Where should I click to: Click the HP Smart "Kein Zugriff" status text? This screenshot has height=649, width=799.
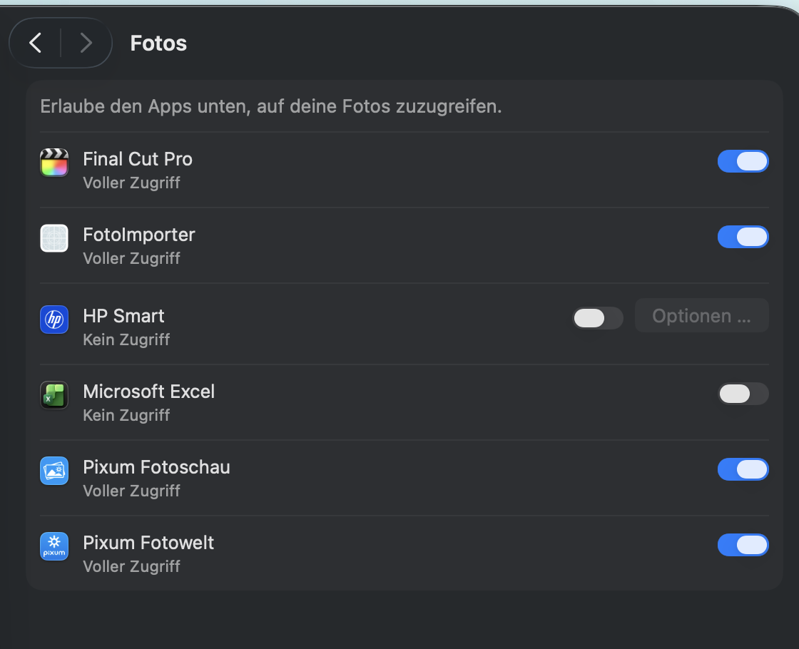126,339
